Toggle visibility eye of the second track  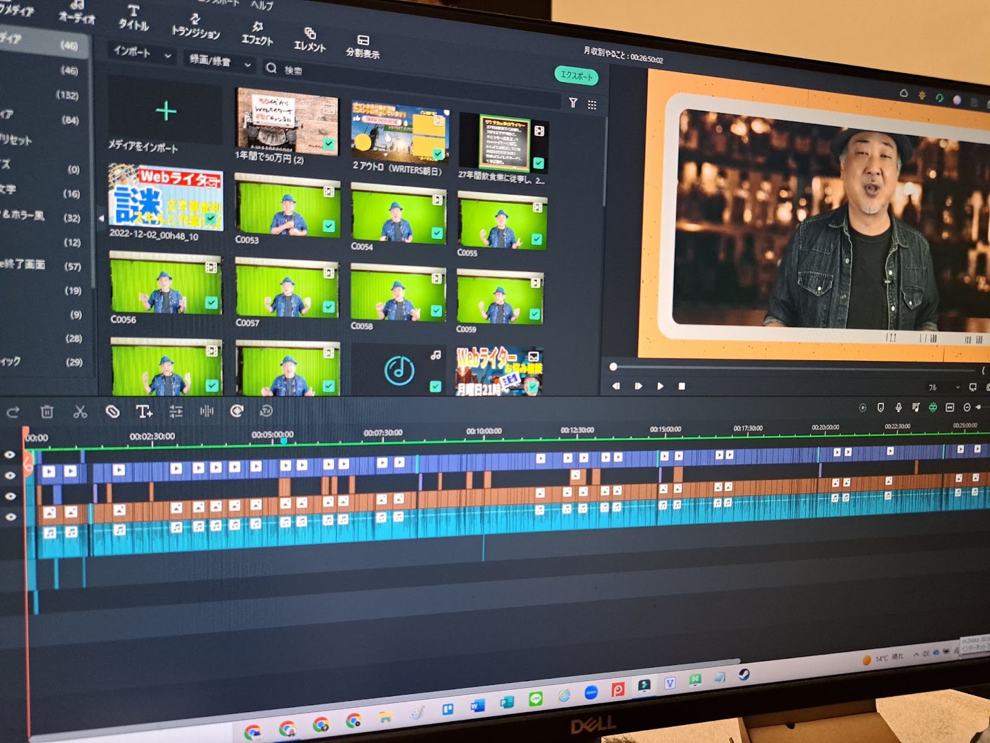coord(10,476)
